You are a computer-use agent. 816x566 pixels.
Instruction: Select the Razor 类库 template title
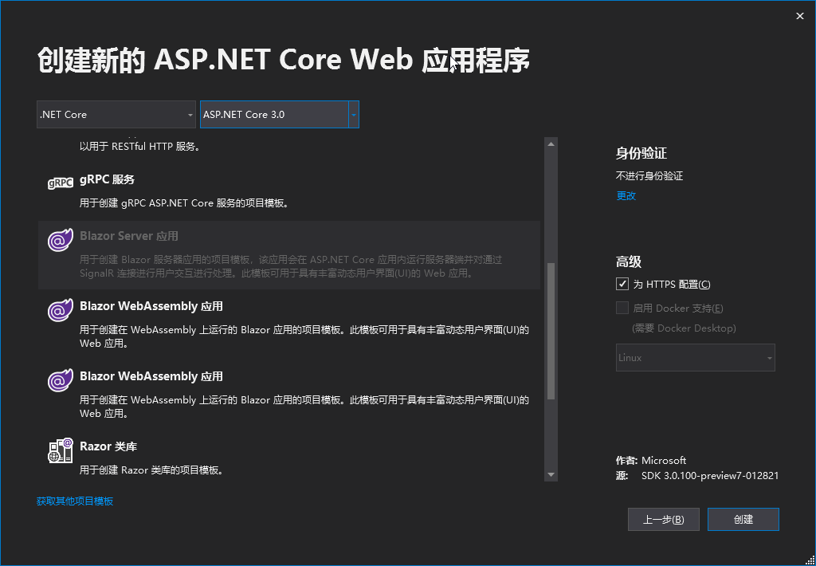point(108,446)
